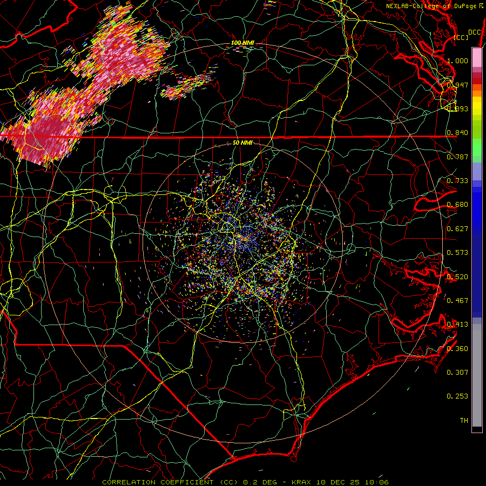Click the 0.2 DEG elevation text
The width and height of the screenshot is (486, 486).
(x=261, y=482)
